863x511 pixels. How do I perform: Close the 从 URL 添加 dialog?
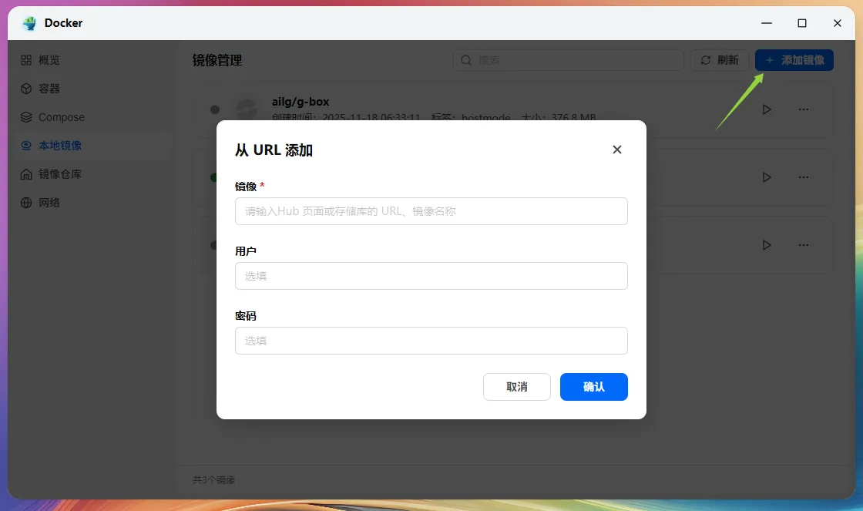click(x=616, y=150)
